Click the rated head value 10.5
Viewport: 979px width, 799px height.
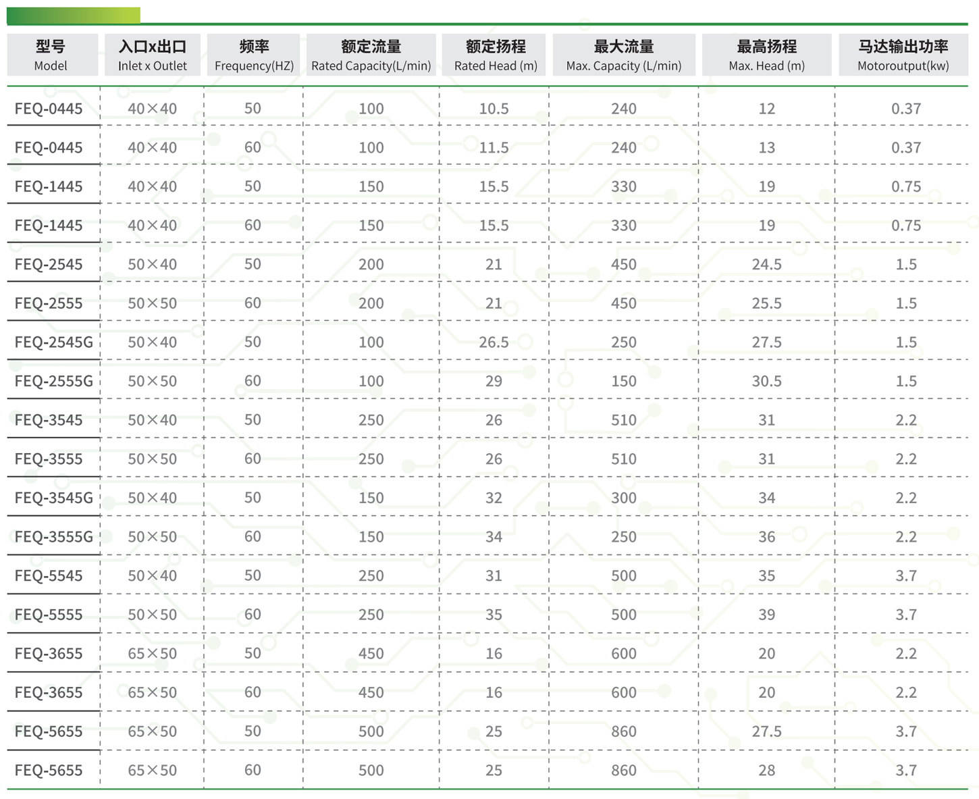(x=494, y=109)
